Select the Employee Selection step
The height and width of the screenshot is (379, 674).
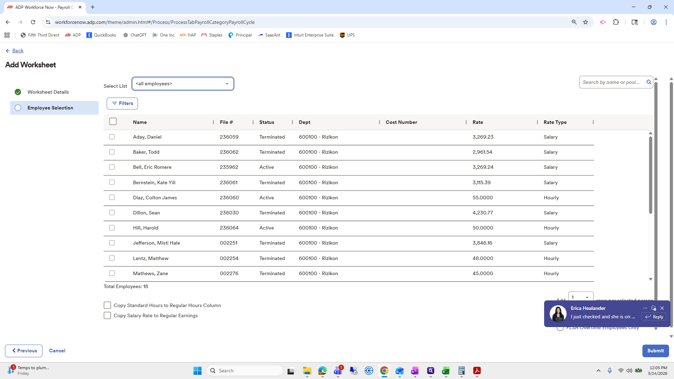coord(50,108)
